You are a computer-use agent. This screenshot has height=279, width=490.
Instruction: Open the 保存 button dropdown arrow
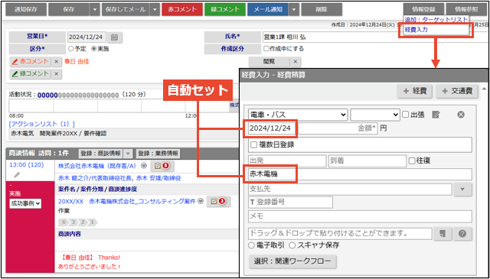(95, 10)
